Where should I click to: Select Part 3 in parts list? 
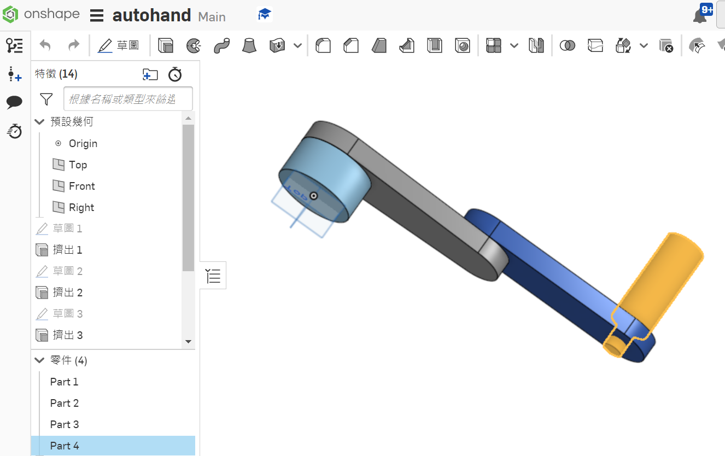click(x=65, y=424)
